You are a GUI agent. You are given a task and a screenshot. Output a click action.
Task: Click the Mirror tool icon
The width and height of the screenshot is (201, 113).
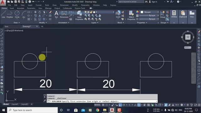[40, 16]
